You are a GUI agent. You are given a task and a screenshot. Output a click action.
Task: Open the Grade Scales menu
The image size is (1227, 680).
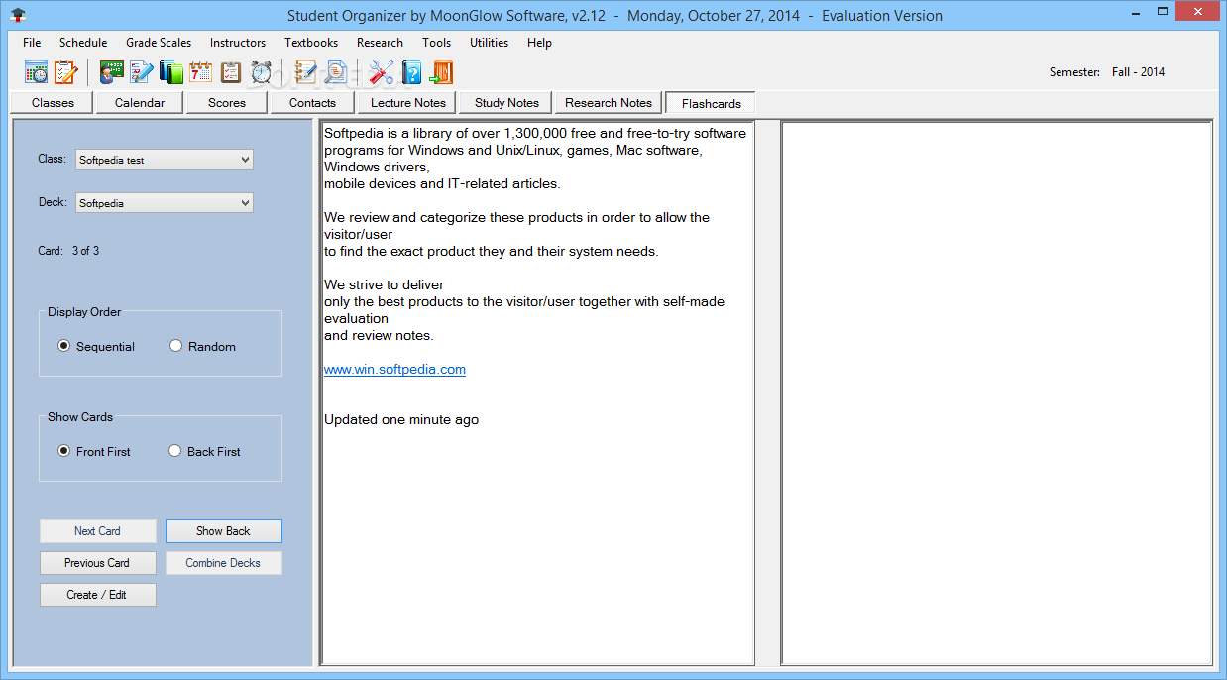tap(158, 43)
